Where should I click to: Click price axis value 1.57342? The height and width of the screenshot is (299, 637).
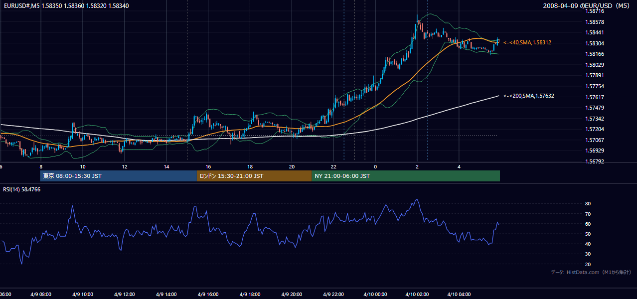coord(595,119)
